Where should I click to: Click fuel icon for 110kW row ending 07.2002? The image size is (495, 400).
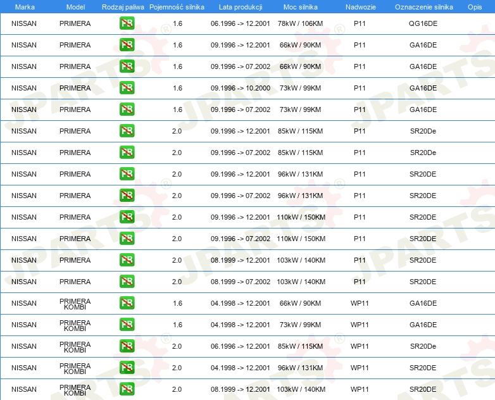coord(127,238)
